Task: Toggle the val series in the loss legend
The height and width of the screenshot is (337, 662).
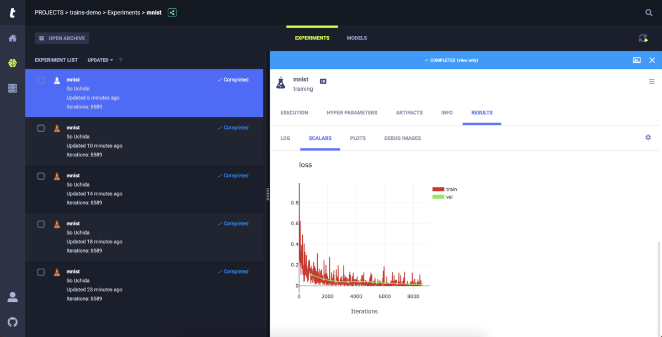Action: (442, 197)
